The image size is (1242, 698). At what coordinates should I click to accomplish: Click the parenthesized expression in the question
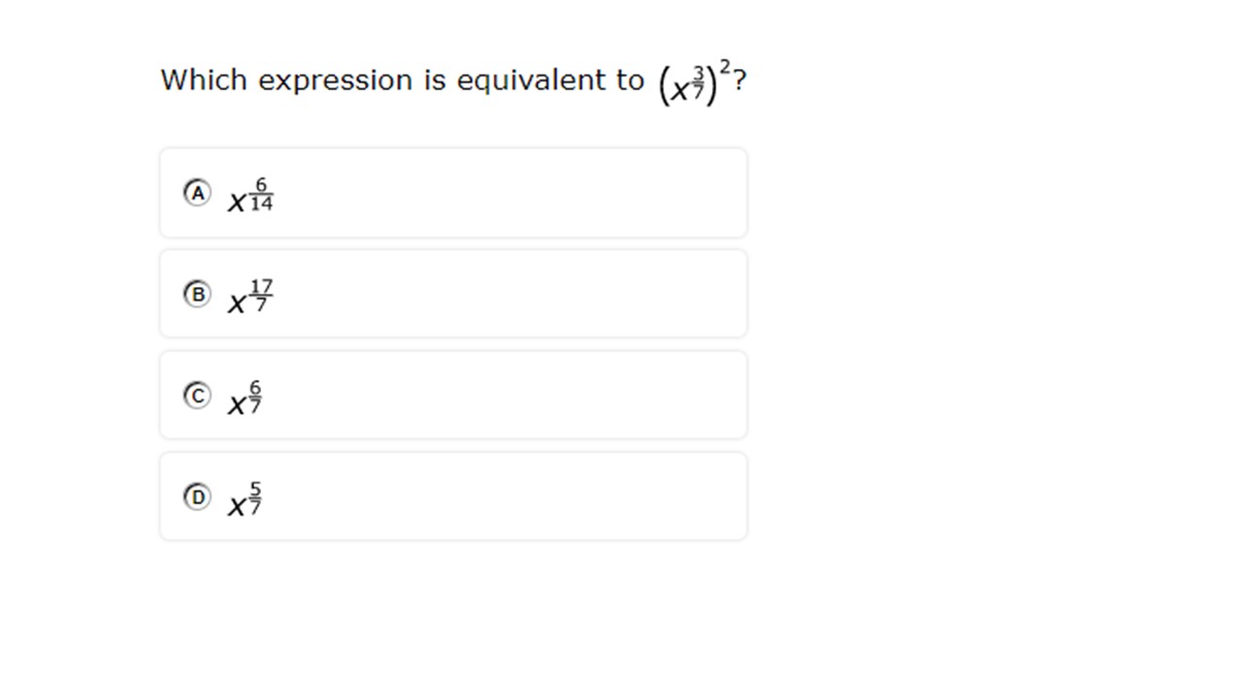pos(688,85)
